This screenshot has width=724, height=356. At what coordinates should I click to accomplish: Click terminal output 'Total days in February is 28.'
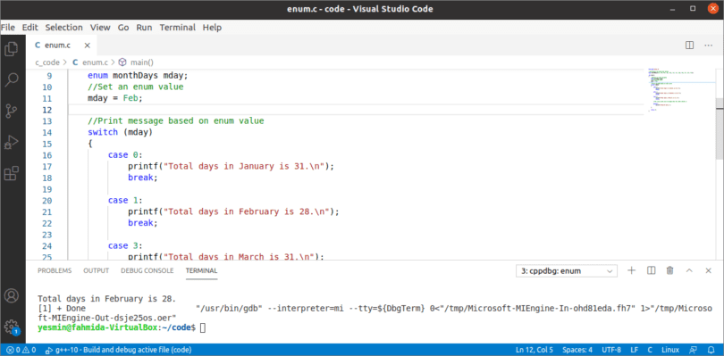pos(106,298)
